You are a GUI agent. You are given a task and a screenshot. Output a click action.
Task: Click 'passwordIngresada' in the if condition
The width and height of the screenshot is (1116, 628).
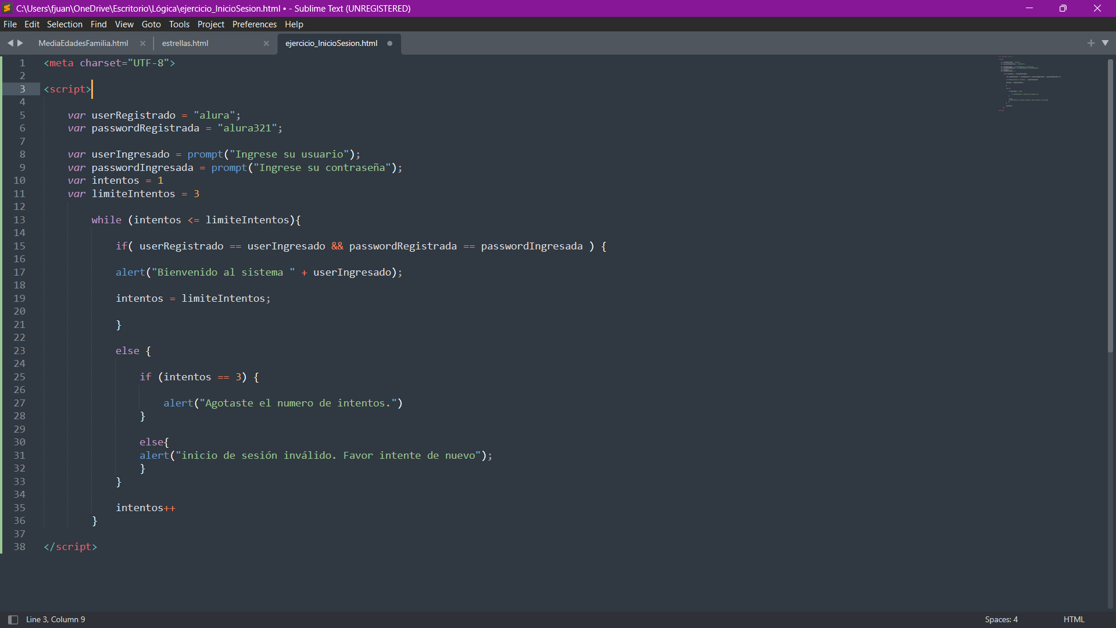[x=531, y=246]
